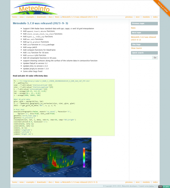Click 'Support CMA Radar base standard data' bullet
The width and height of the screenshot is (170, 188).
coord(59,29)
